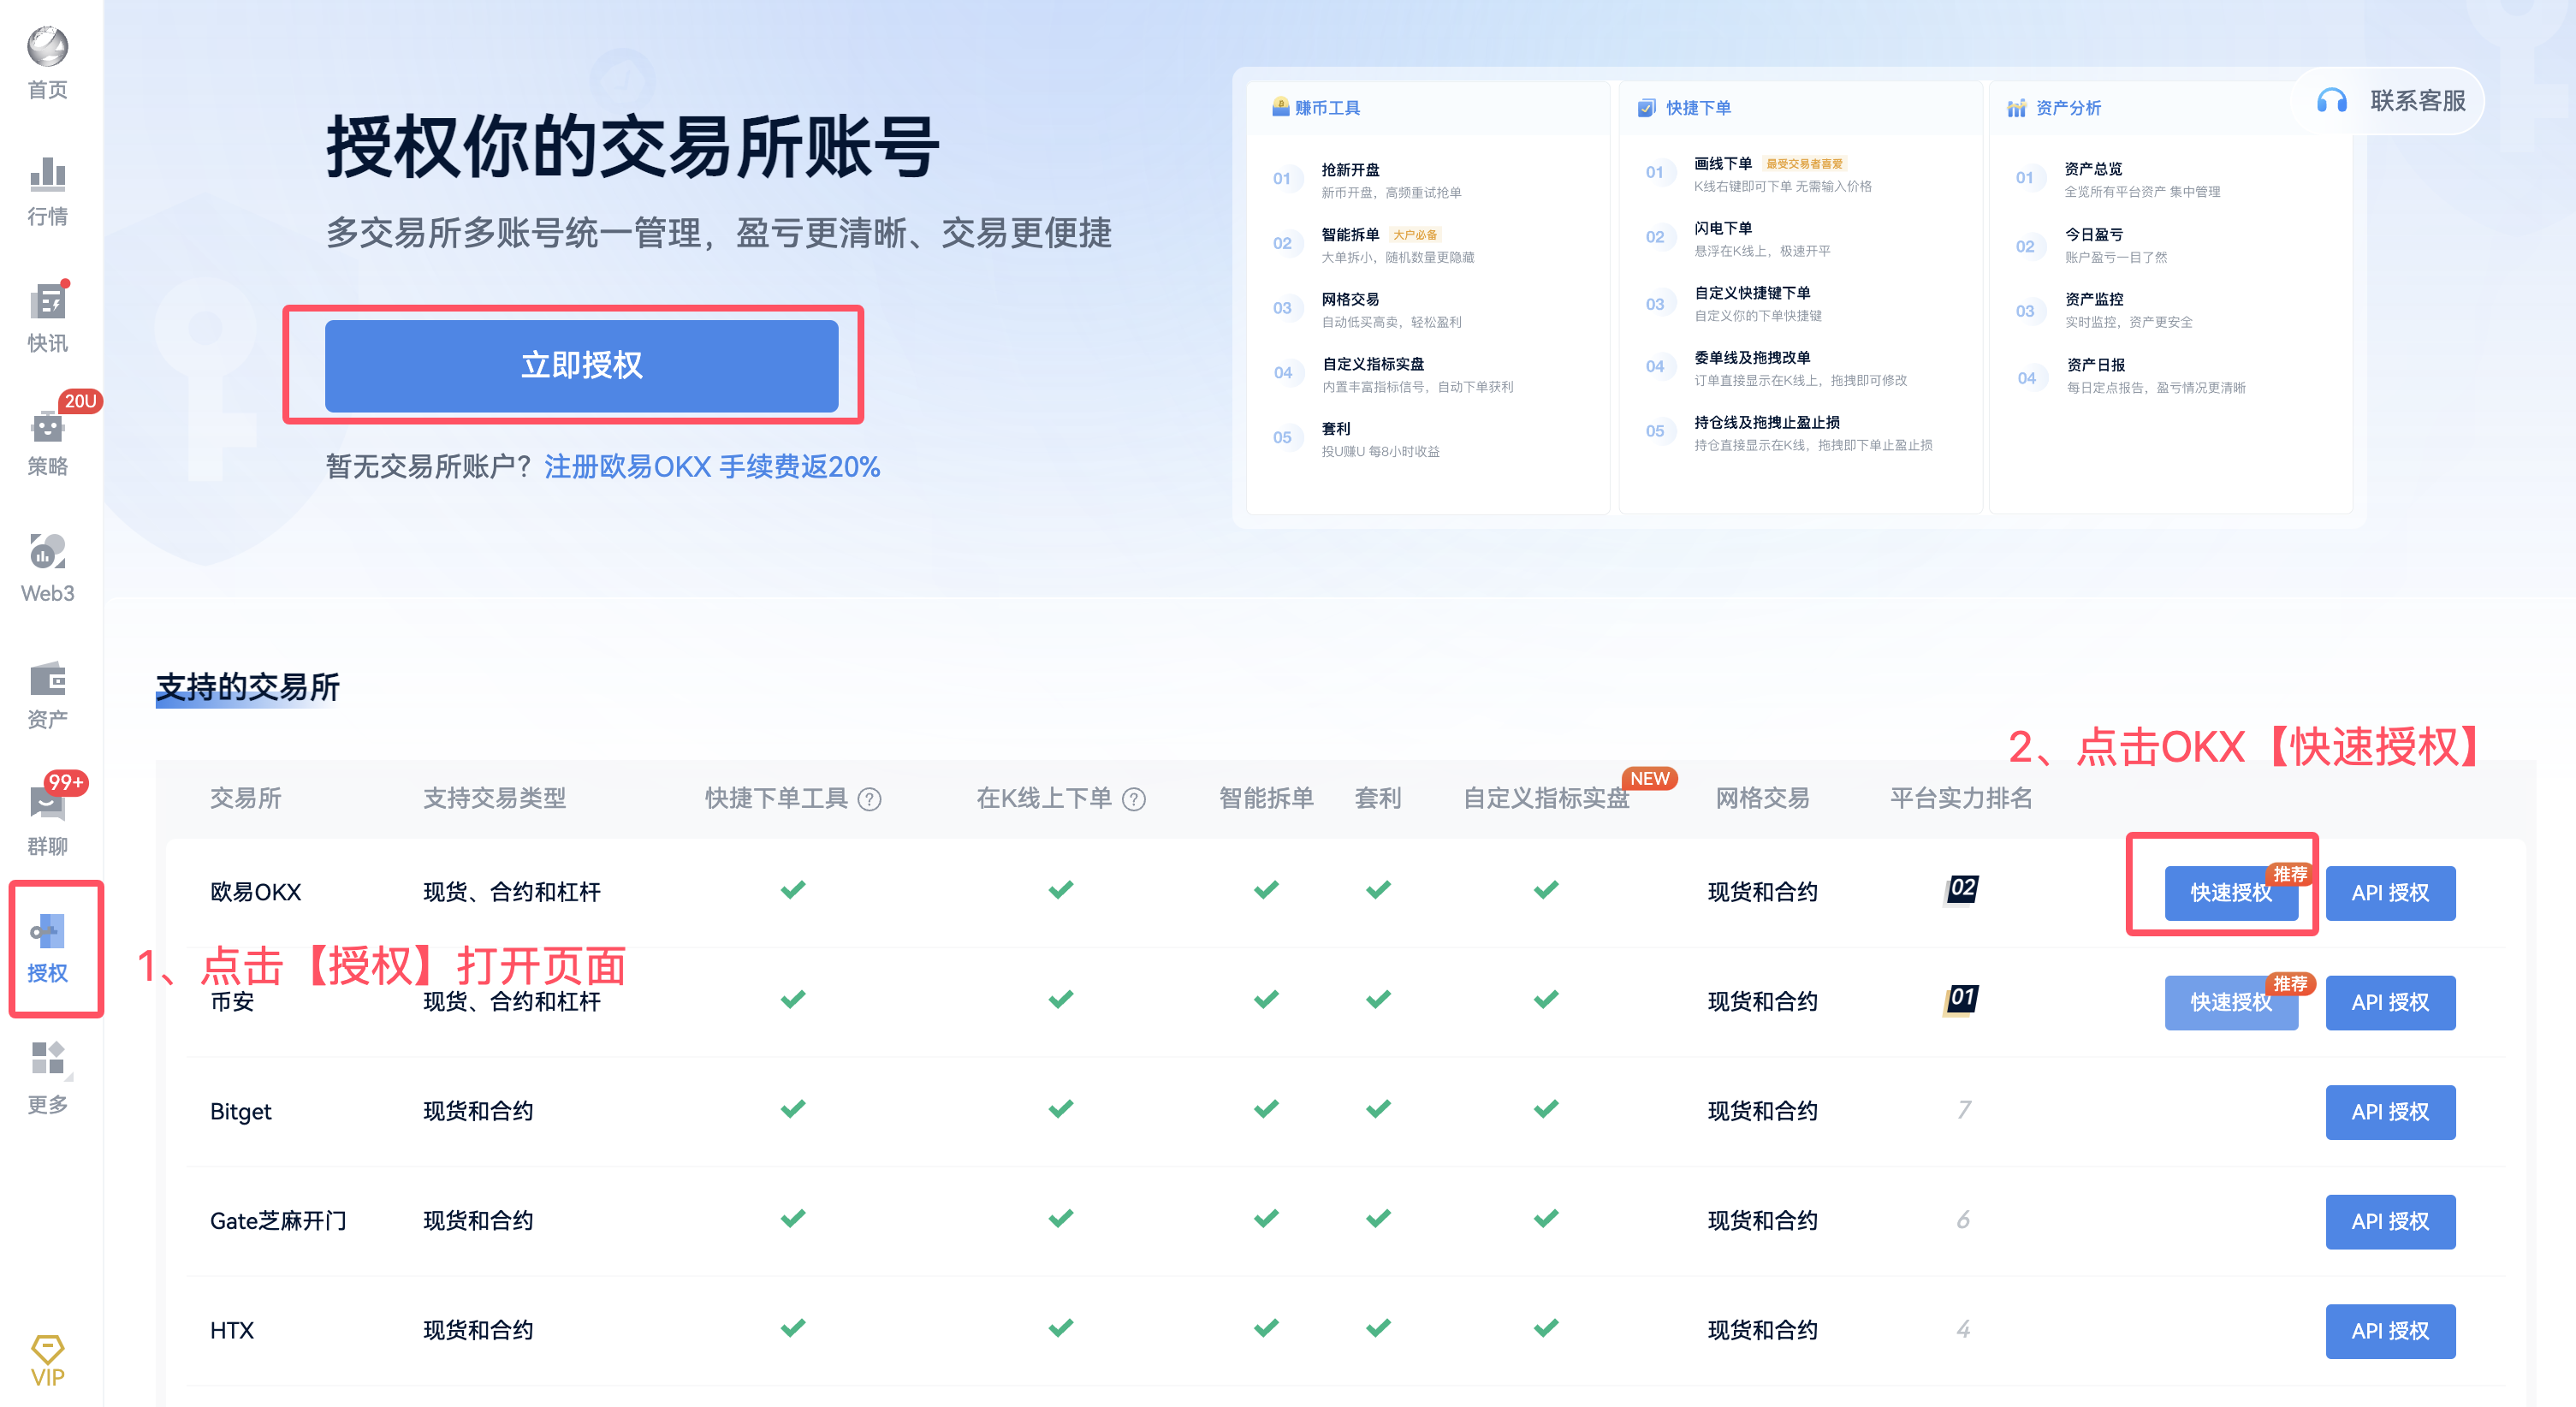Open 网格交易 in 赚币工具 list
This screenshot has height=1407, width=2576.
click(1350, 300)
